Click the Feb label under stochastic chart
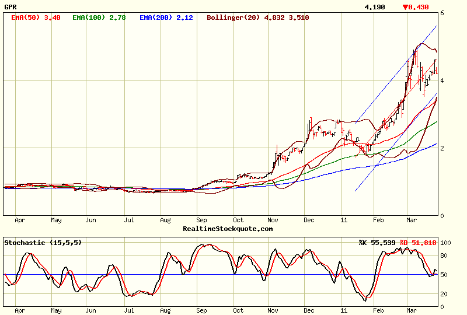 (378, 310)
